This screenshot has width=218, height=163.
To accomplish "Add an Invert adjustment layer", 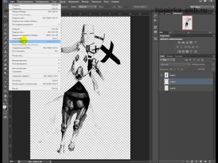I will click(179, 52).
